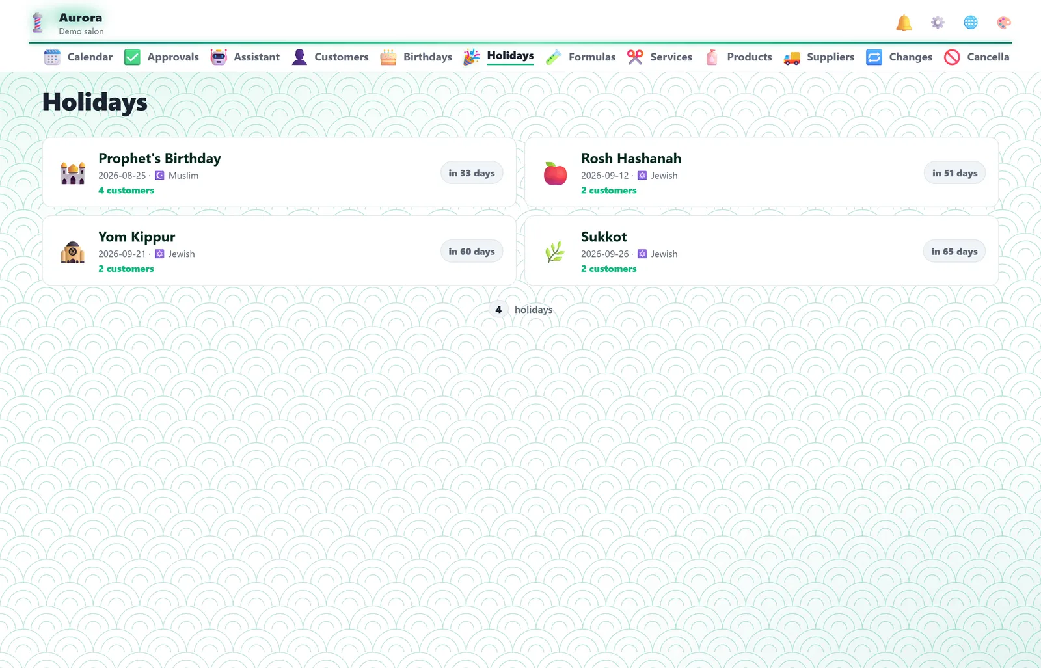Click the Birthdays cake icon
The height and width of the screenshot is (668, 1041).
(388, 57)
